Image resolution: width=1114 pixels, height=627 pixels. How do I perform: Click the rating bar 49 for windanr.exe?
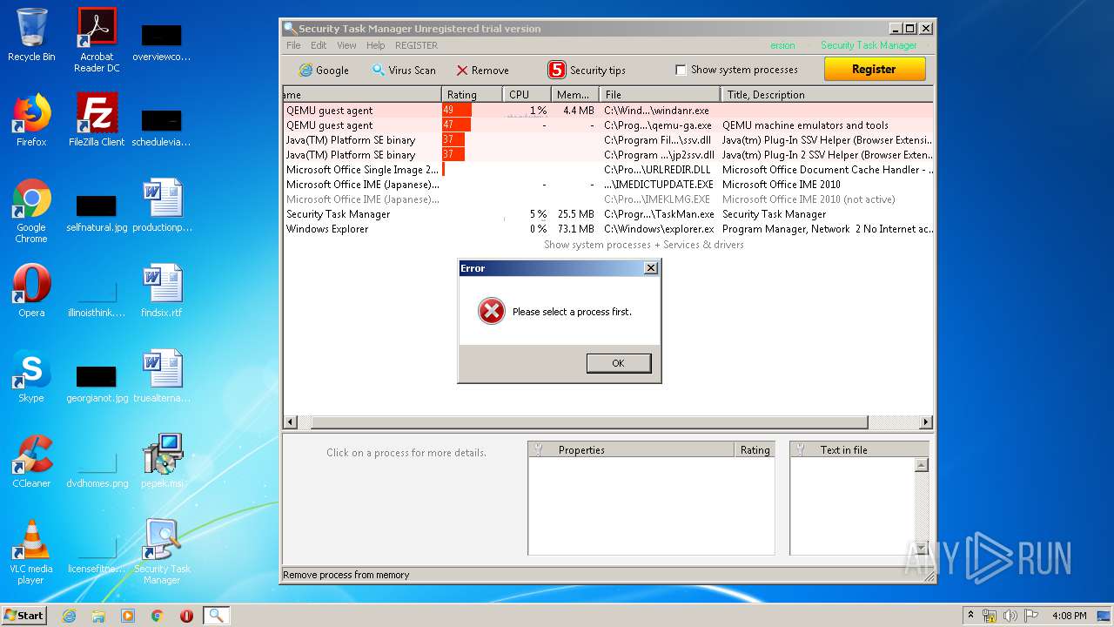(x=457, y=111)
